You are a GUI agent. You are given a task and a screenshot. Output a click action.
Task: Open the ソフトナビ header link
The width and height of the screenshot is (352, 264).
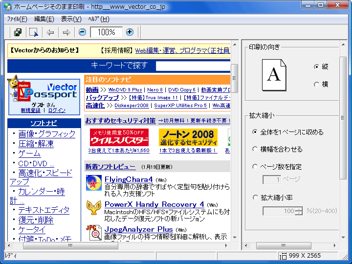(44, 123)
